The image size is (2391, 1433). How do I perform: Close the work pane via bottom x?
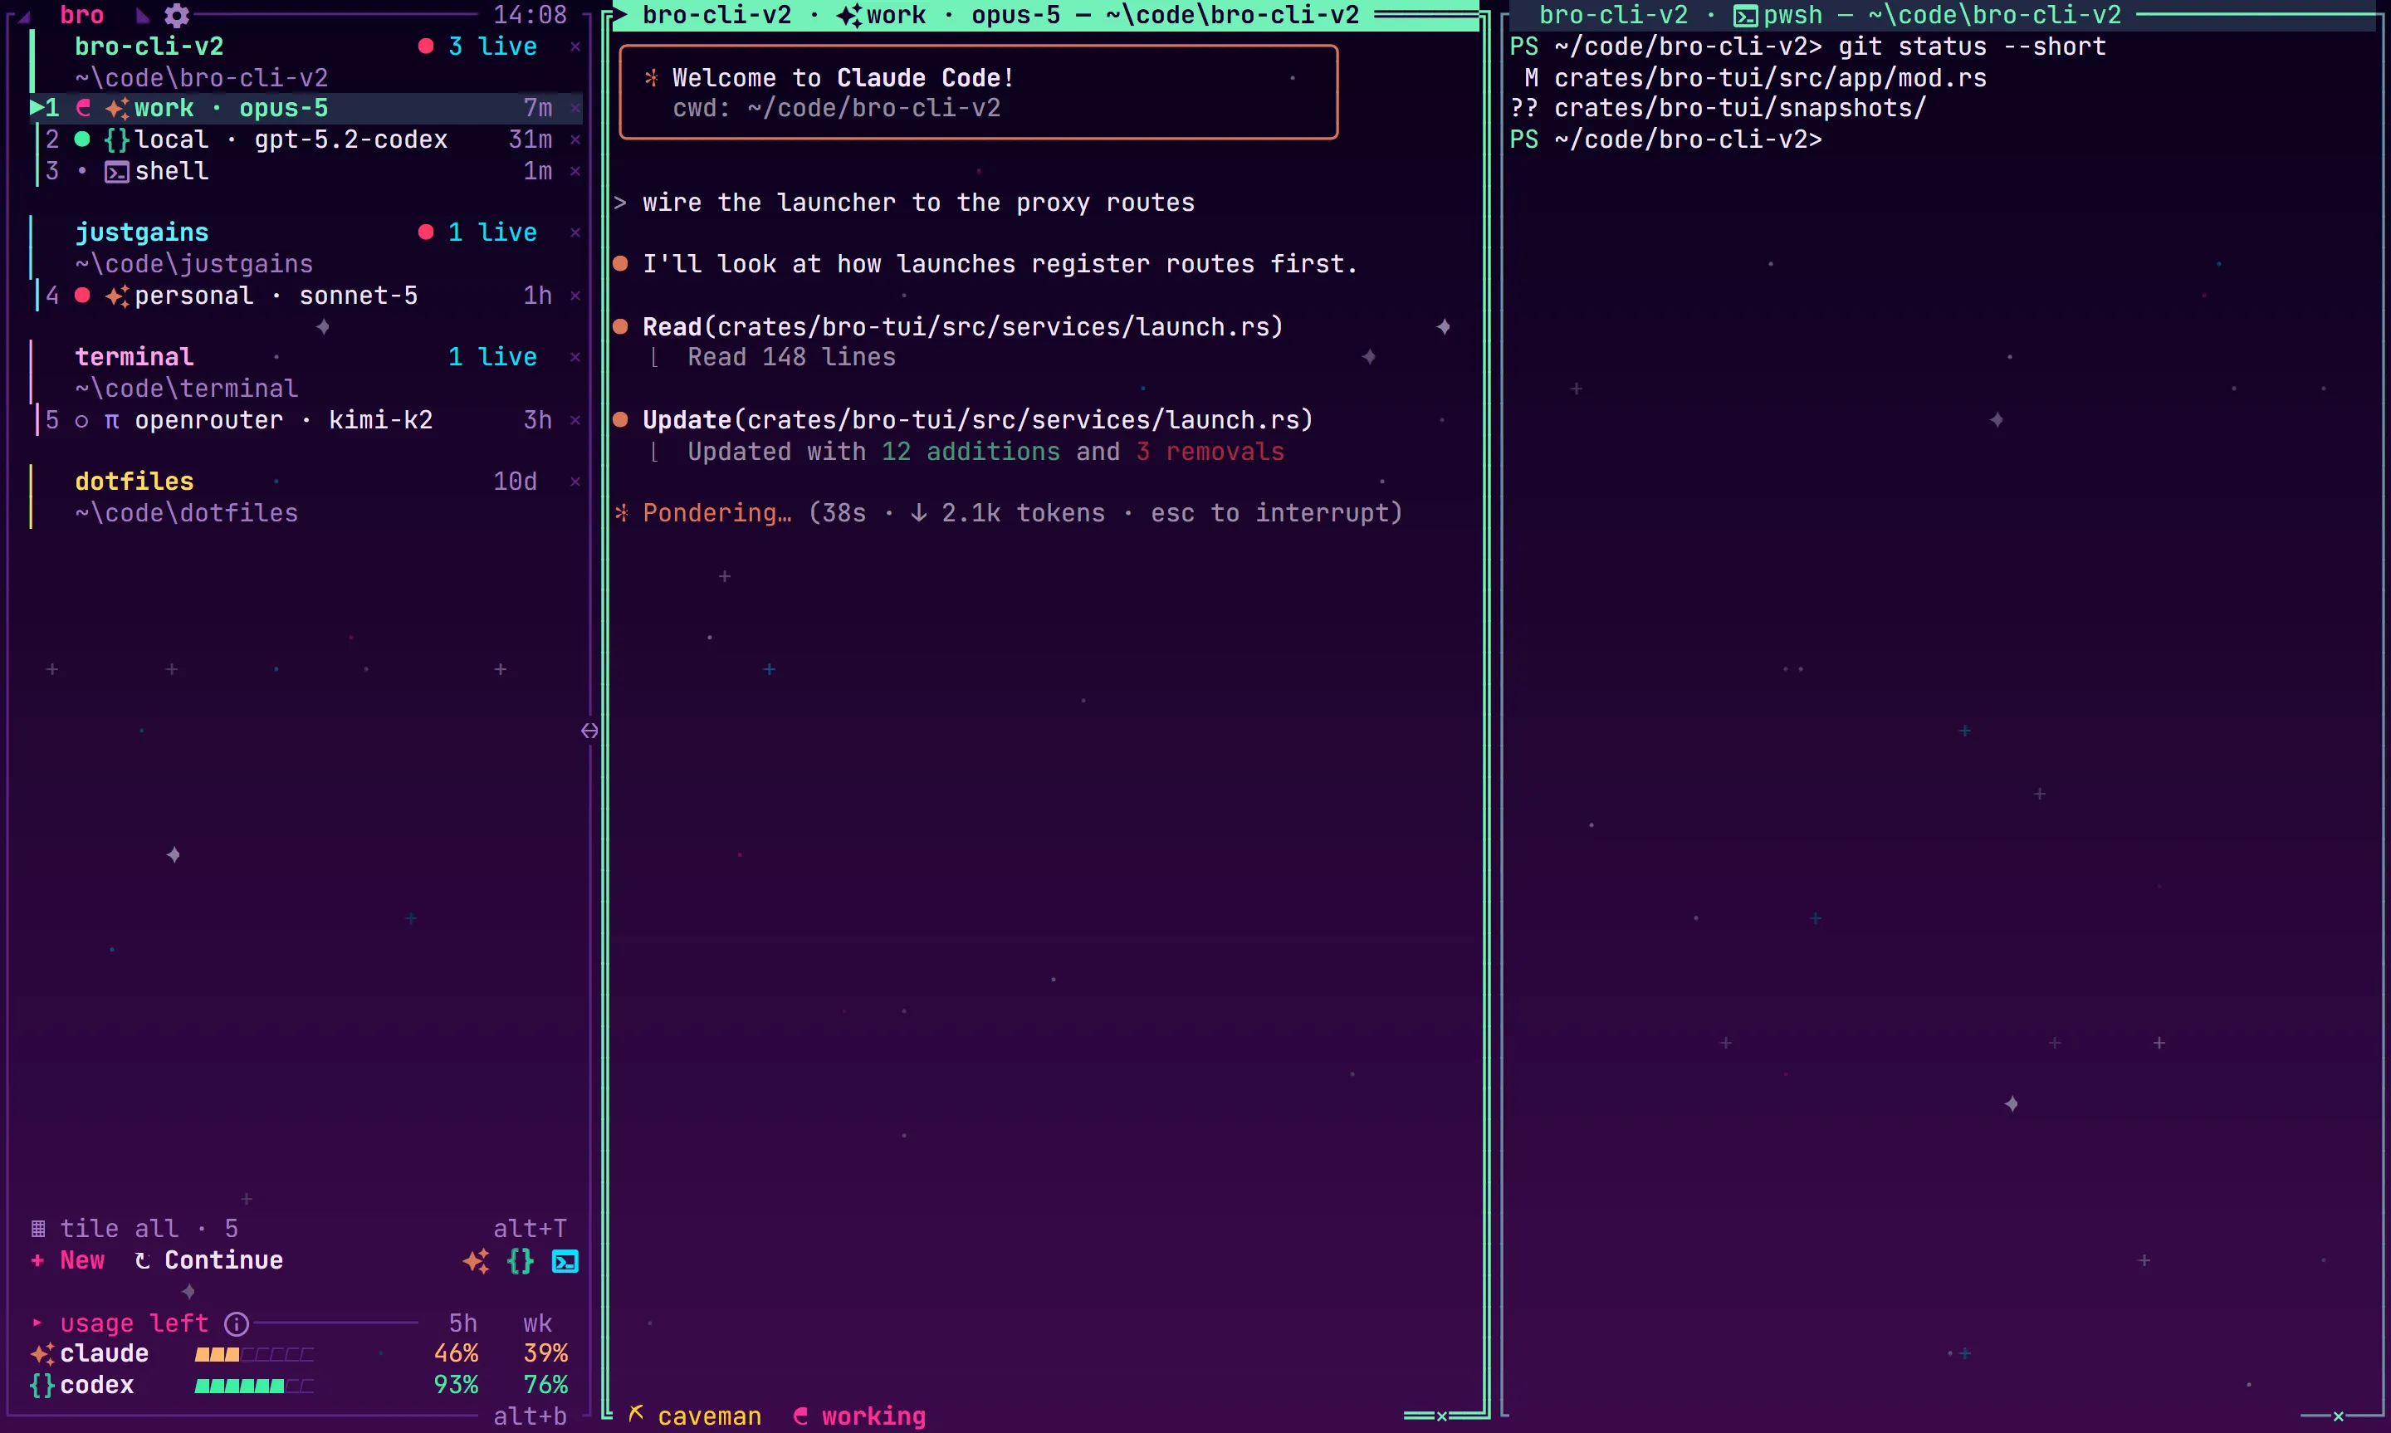click(1442, 1416)
